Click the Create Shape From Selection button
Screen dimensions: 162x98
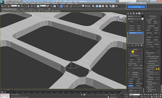(x=135, y=88)
